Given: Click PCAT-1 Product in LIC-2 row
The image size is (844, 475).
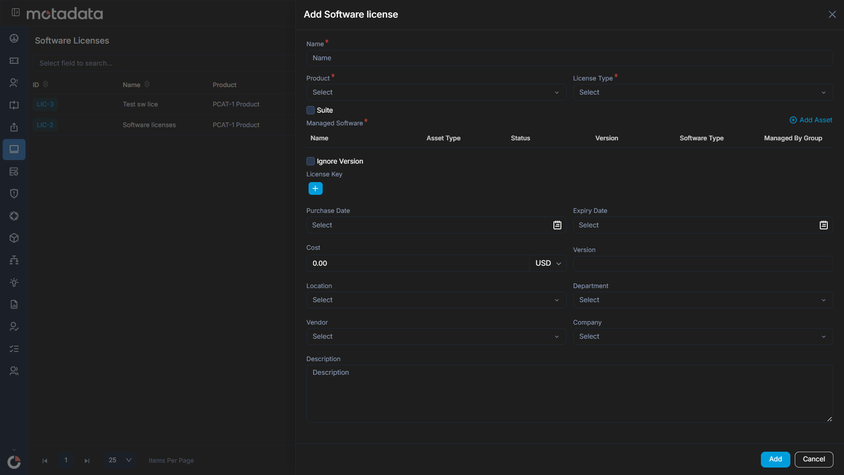Looking at the screenshot, I should tap(236, 125).
